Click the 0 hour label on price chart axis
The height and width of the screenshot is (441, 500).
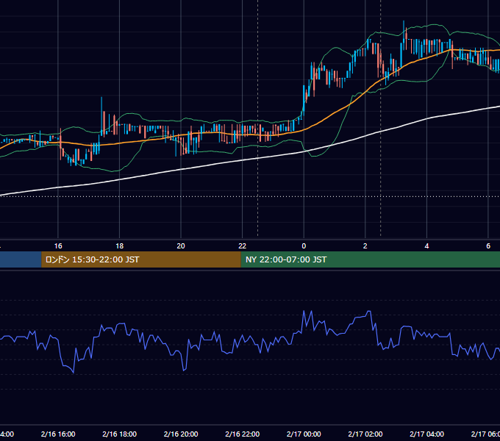tap(304, 246)
